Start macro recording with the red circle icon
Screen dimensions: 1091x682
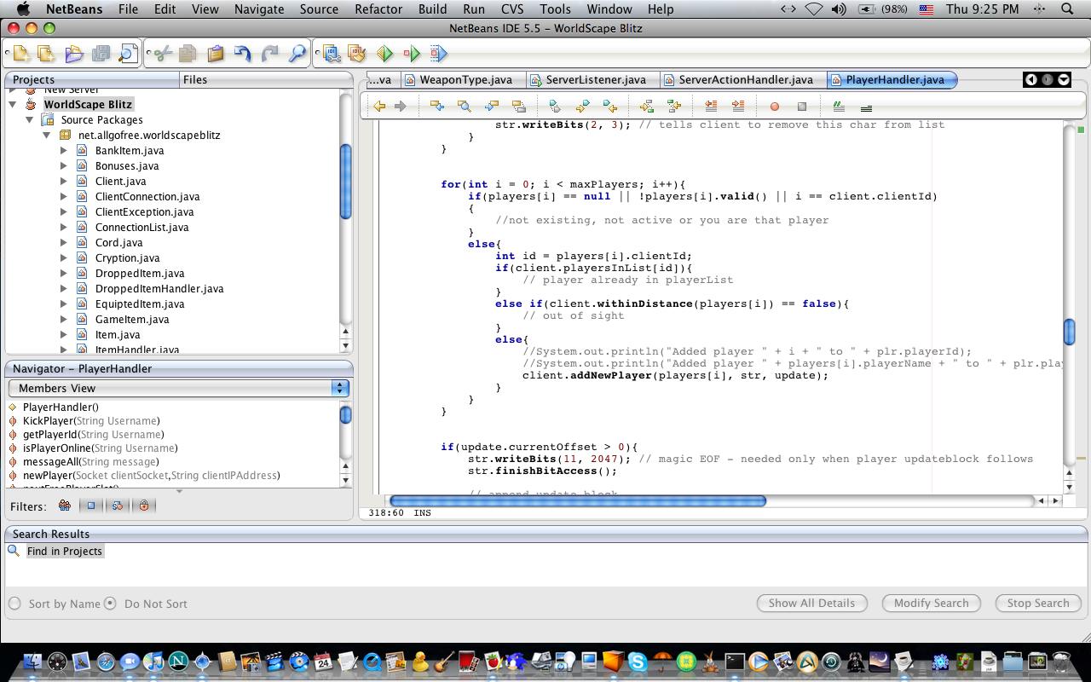pos(775,107)
